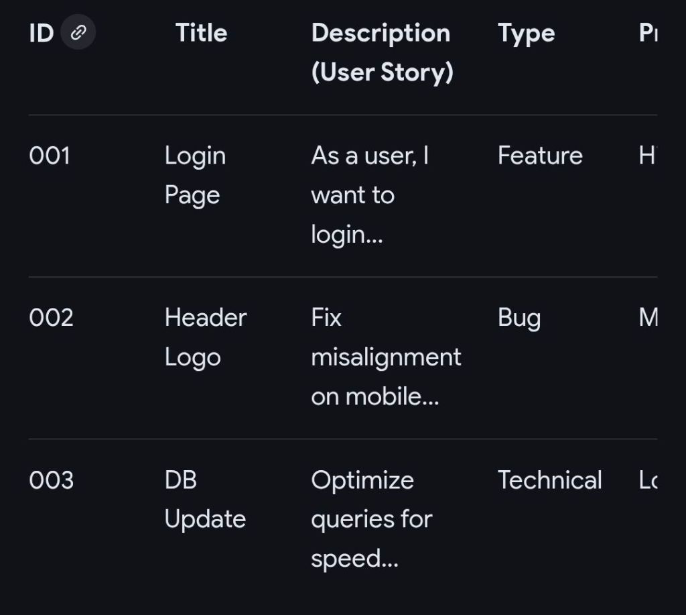
Task: Select the Type column header
Action: tap(526, 33)
